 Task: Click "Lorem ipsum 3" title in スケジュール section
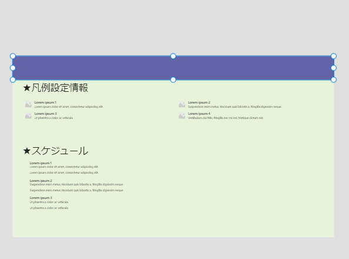click(41, 198)
